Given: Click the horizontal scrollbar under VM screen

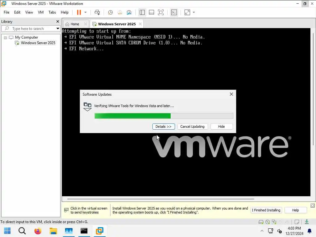Looking at the screenshot, I should tap(160, 199).
